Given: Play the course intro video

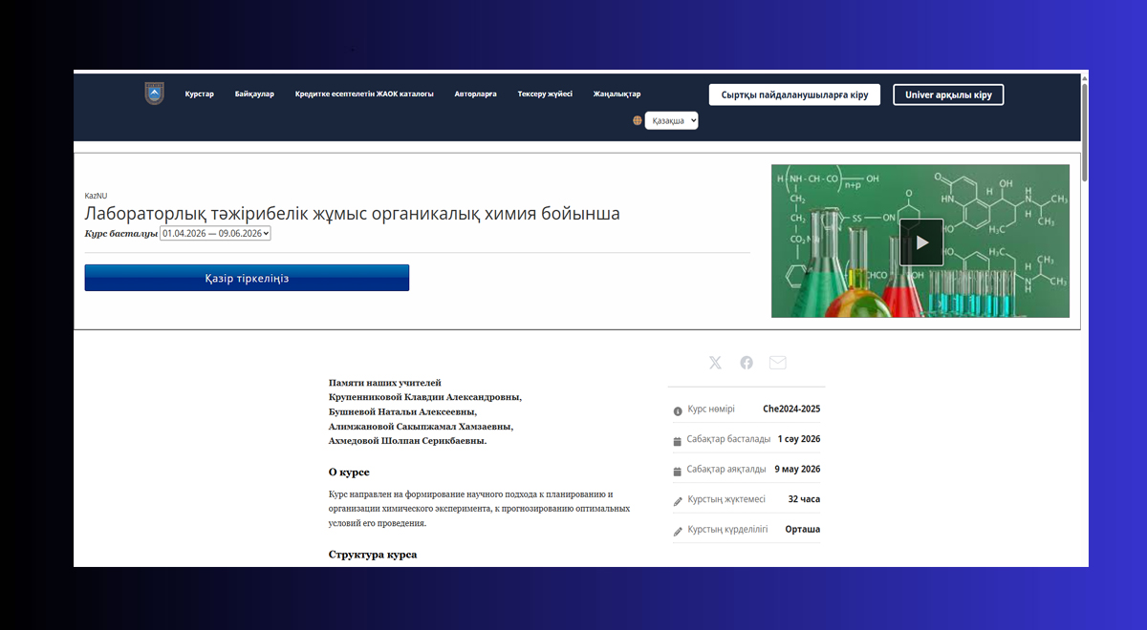Looking at the screenshot, I should tap(921, 242).
